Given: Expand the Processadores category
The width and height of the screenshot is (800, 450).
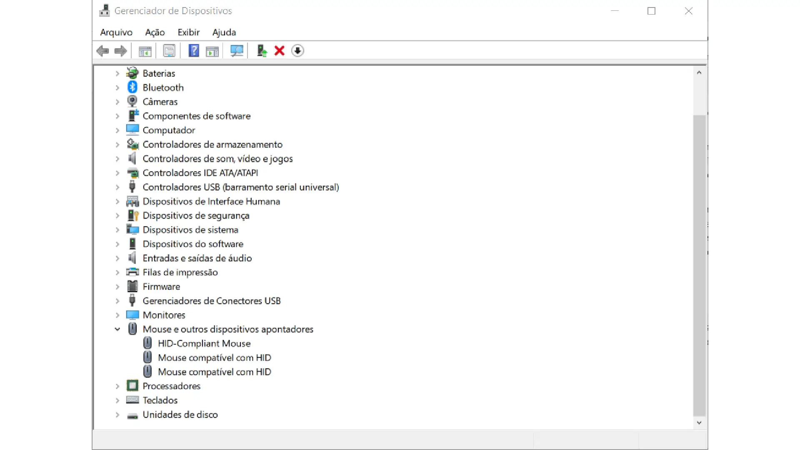Looking at the screenshot, I should [x=117, y=386].
